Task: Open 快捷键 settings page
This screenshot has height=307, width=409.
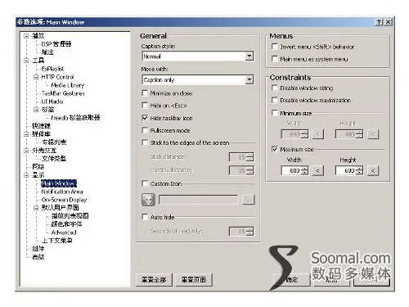Action: tap(41, 126)
